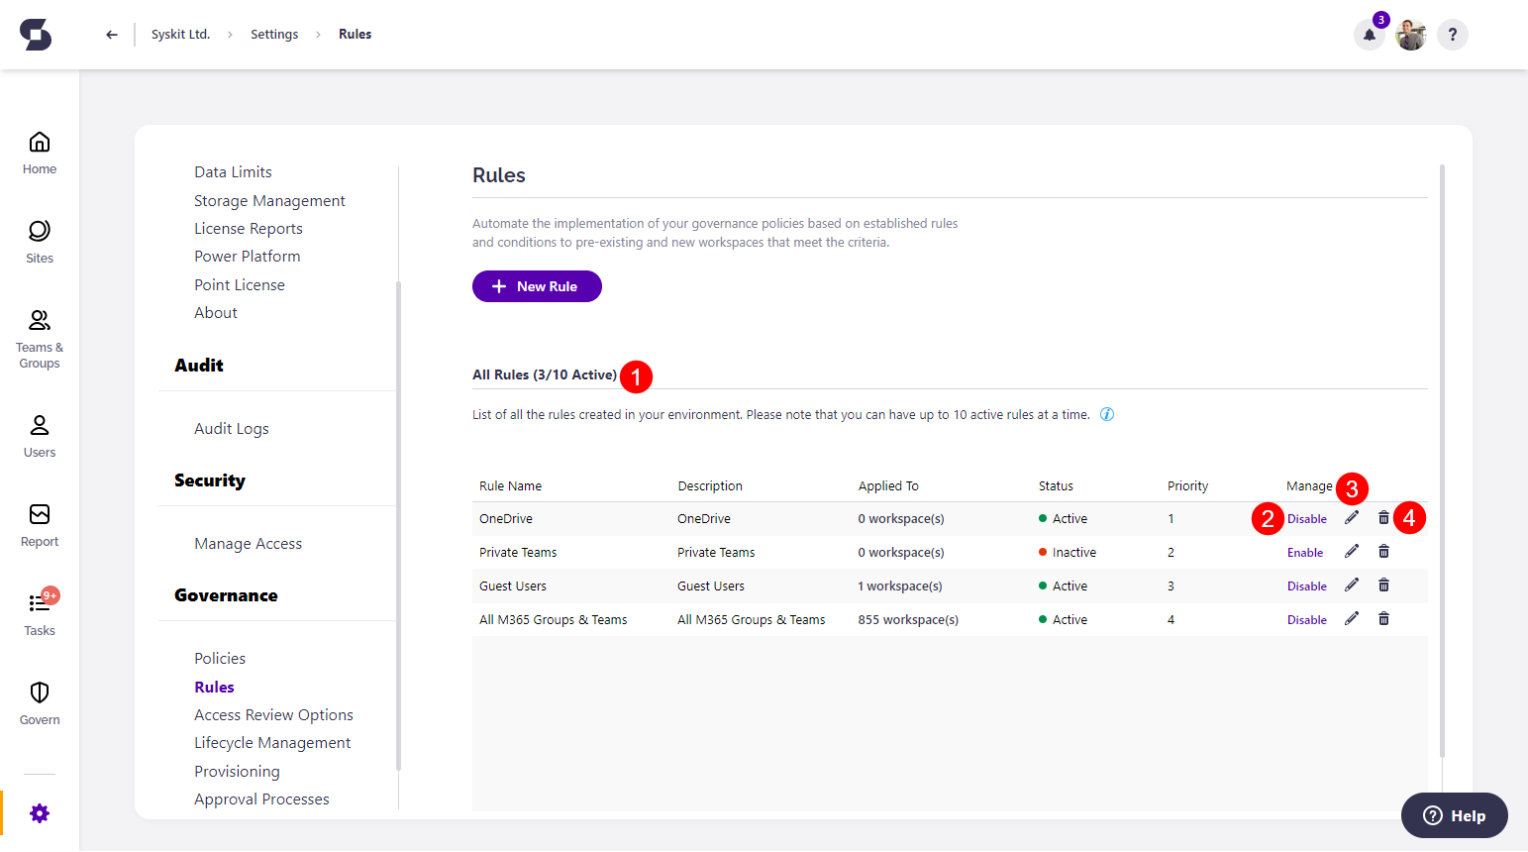Click the profile avatar in the top bar
Screen dimensions: 1528x852
click(1410, 35)
